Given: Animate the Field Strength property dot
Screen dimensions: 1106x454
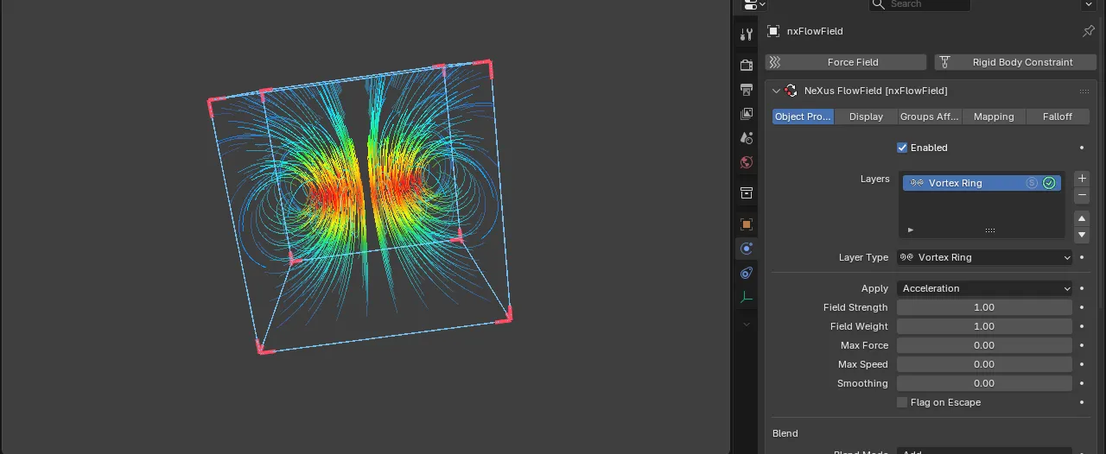Looking at the screenshot, I should point(1082,307).
